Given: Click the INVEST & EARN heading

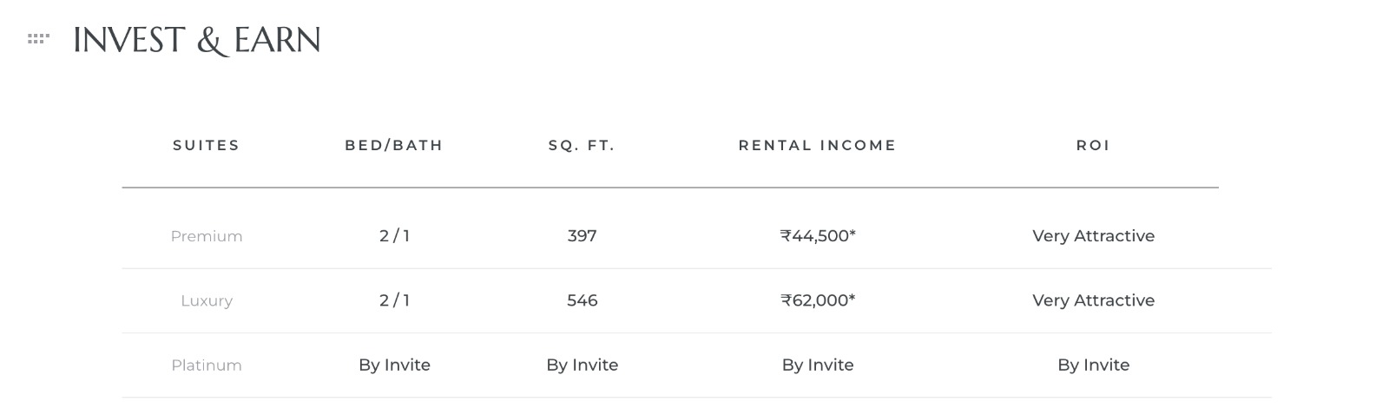Looking at the screenshot, I should 197,40.
